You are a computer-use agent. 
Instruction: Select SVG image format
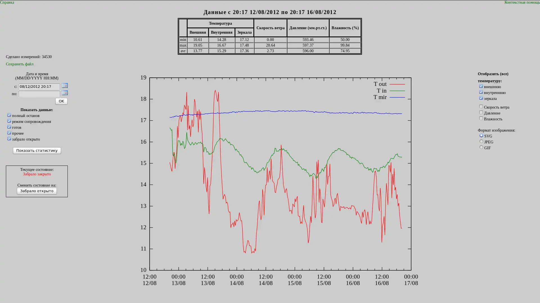pyautogui.click(x=481, y=136)
